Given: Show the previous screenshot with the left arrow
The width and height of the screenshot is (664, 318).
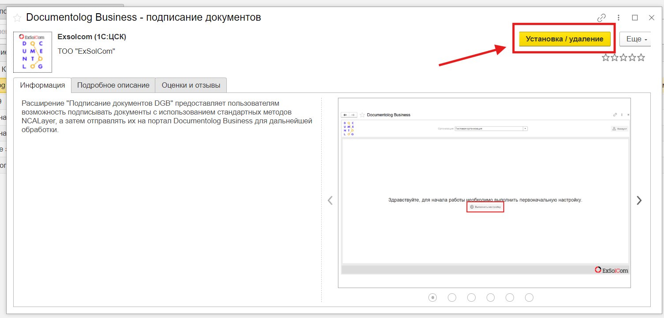Looking at the screenshot, I should coord(330,200).
